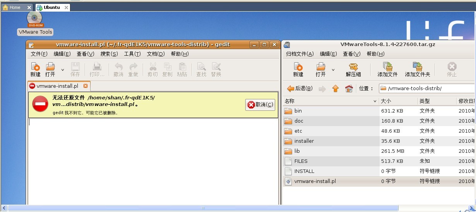Open gedit's 帮助(H) menu

pos(180,54)
